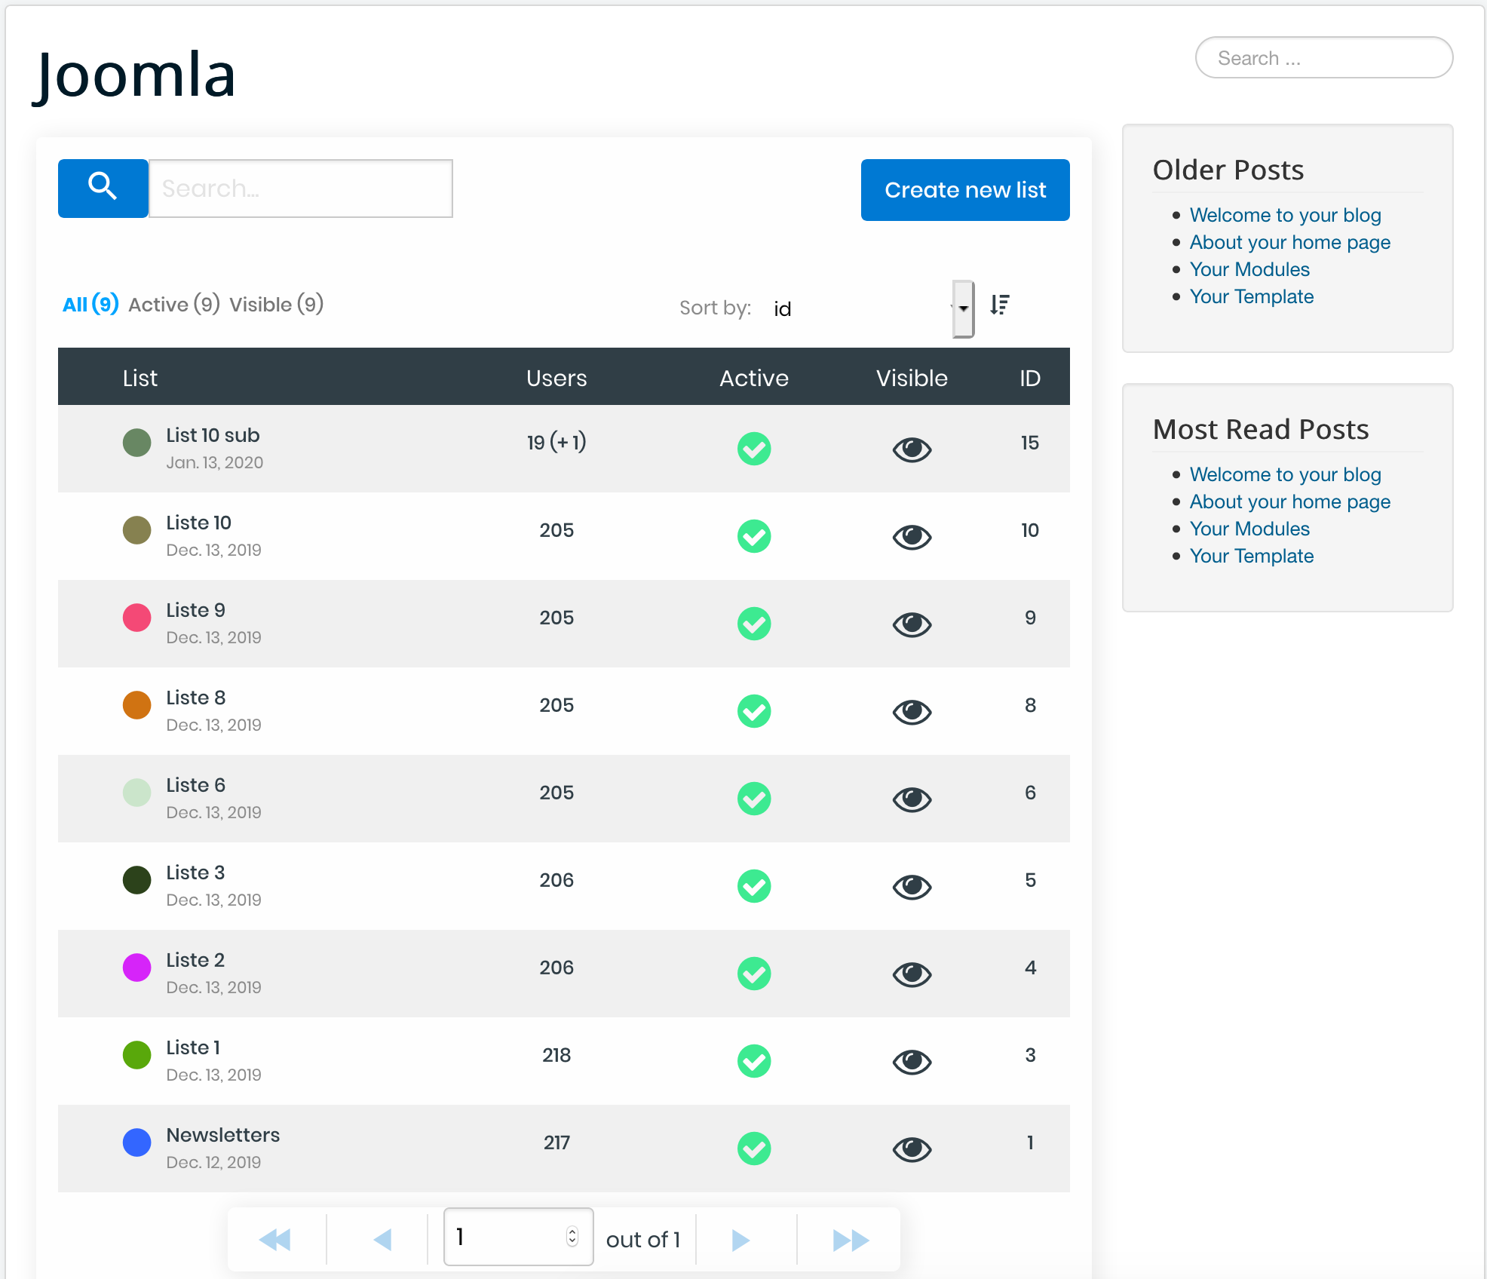The height and width of the screenshot is (1279, 1487).
Task: Toggle visibility eye for Liste 6
Action: pyautogui.click(x=912, y=799)
